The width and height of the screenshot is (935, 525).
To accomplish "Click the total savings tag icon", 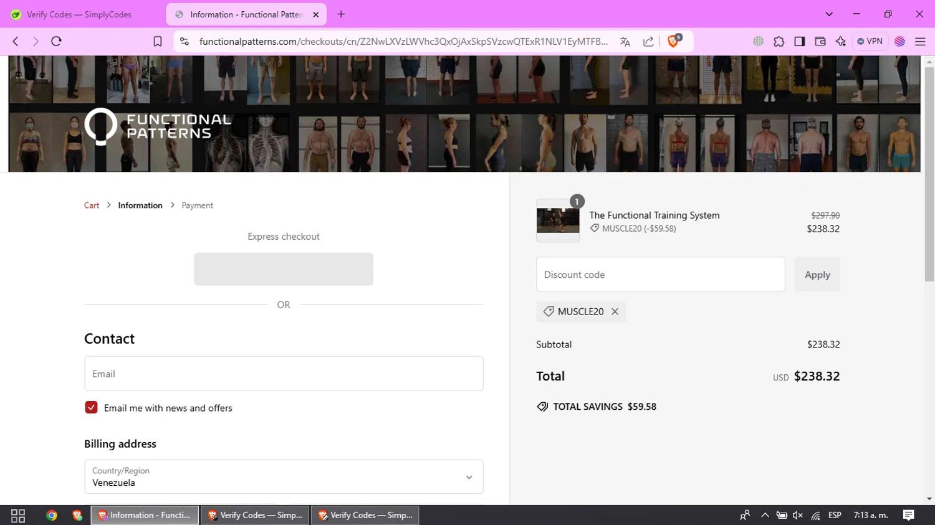I will [x=542, y=407].
